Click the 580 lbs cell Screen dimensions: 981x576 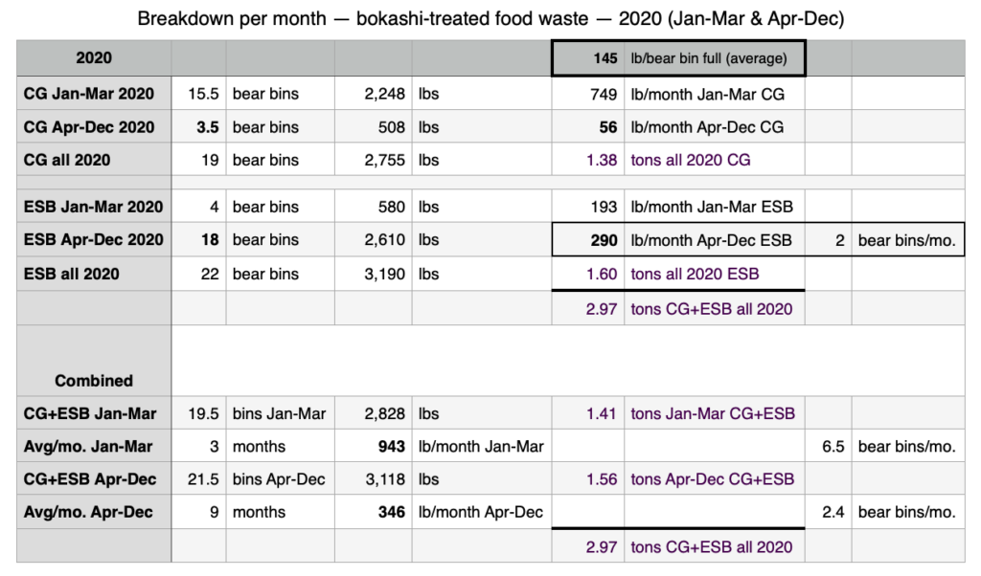coord(374,206)
